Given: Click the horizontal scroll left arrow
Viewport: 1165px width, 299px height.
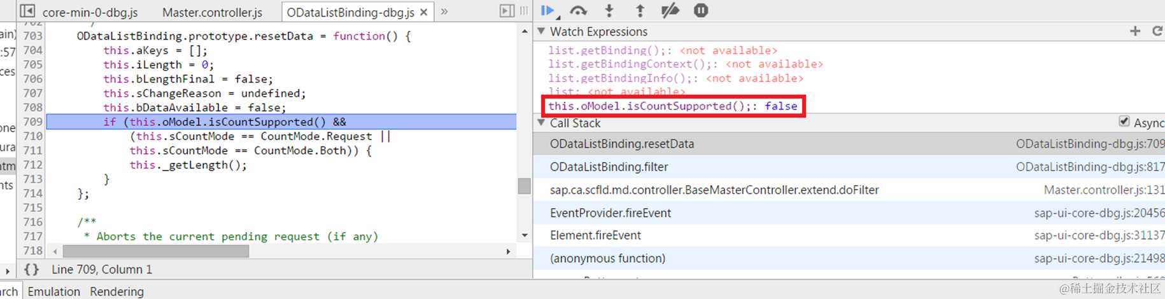Looking at the screenshot, I should tap(55, 251).
